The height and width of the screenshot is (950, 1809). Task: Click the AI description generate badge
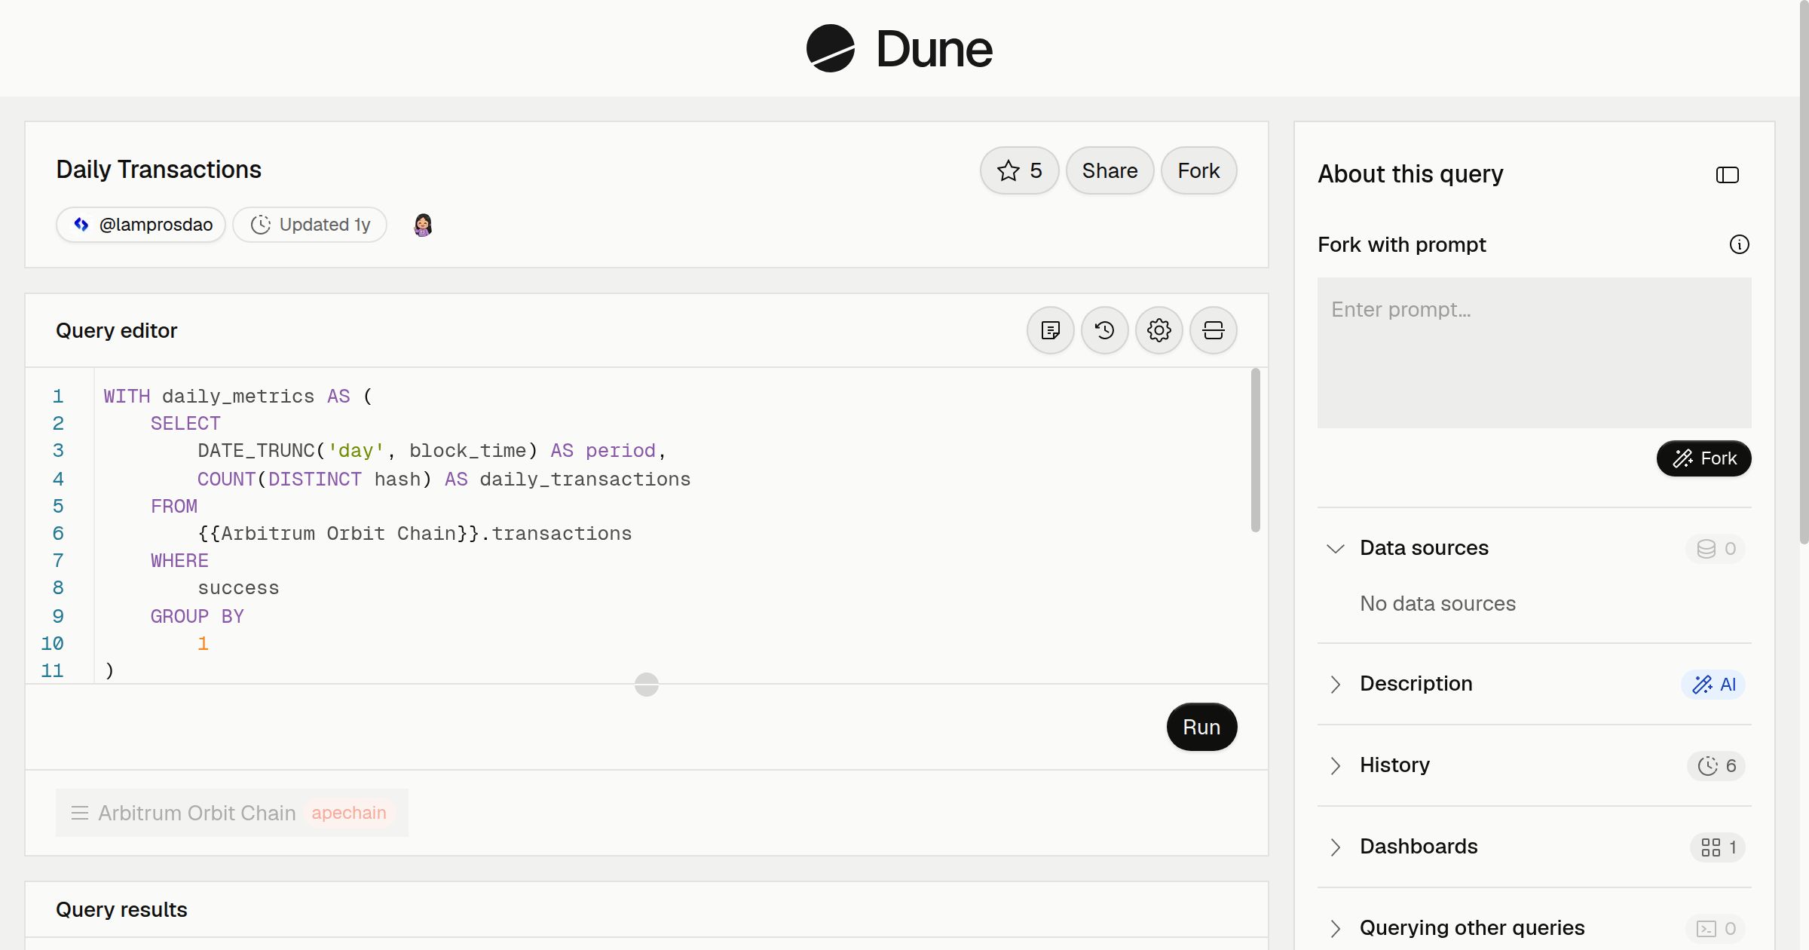1713,684
